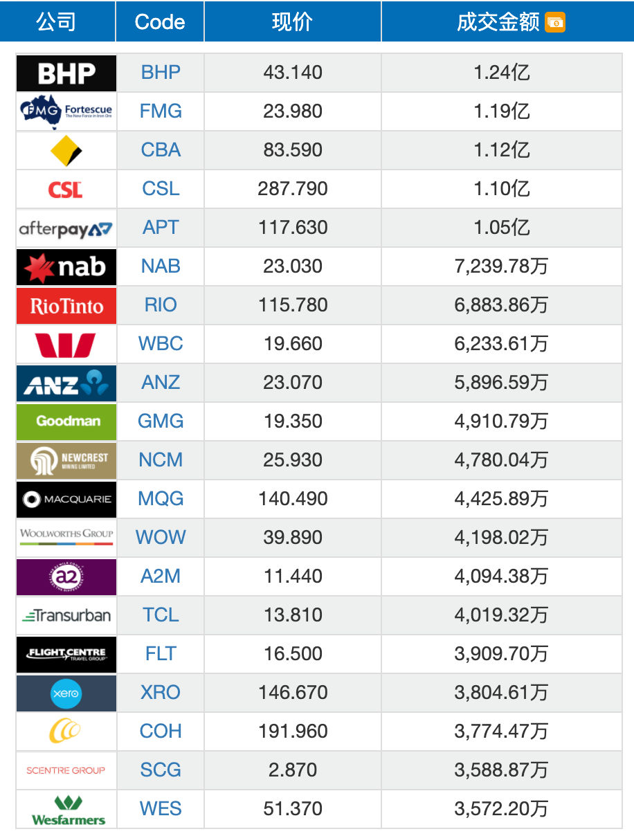The width and height of the screenshot is (634, 836).
Task: Click the WES code link
Action: coord(161,809)
